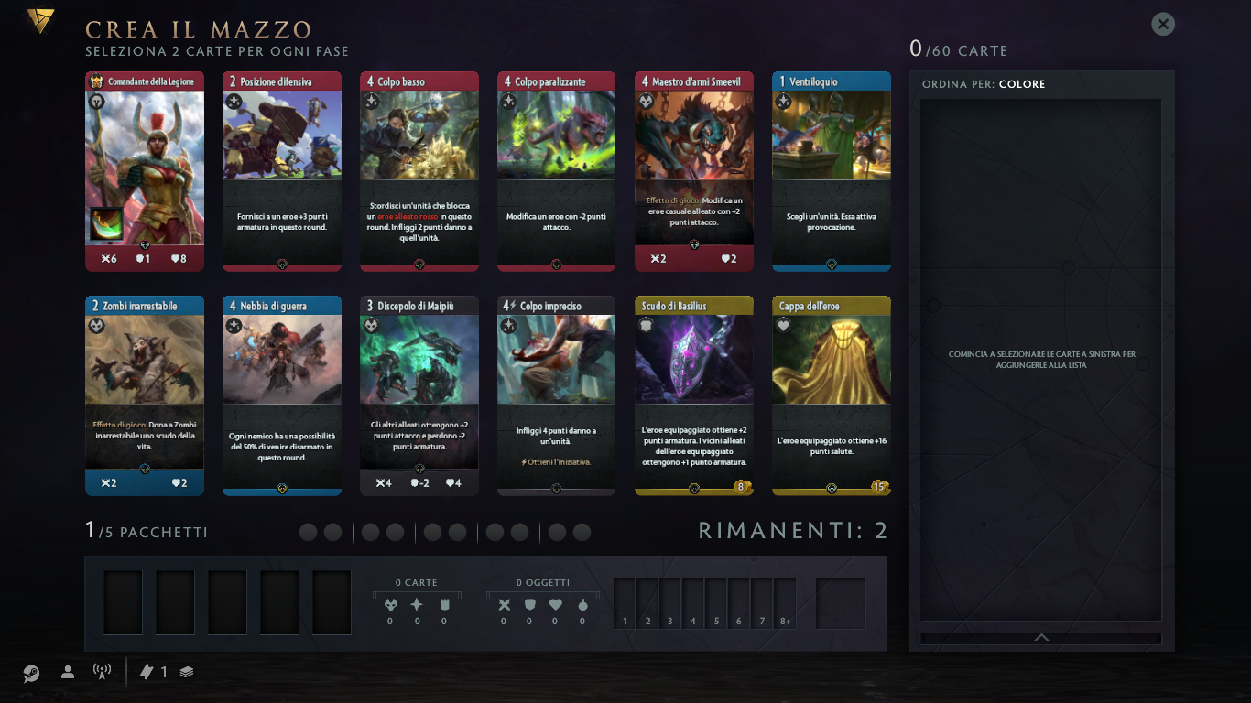Viewport: 1251px width, 703px height.
Task: Close the deck creation screen
Action: (1163, 25)
